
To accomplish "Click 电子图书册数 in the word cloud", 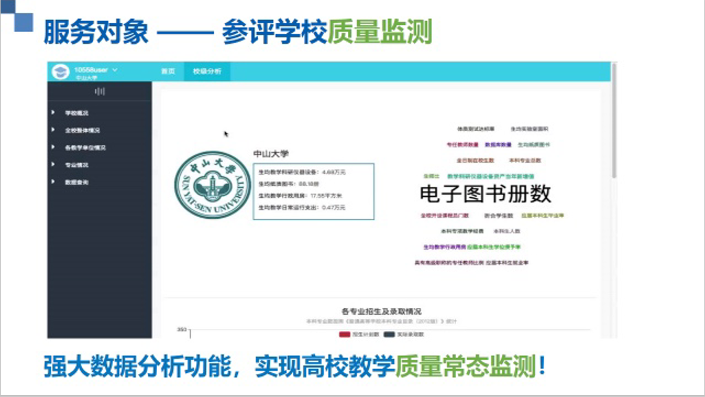I will [x=485, y=194].
